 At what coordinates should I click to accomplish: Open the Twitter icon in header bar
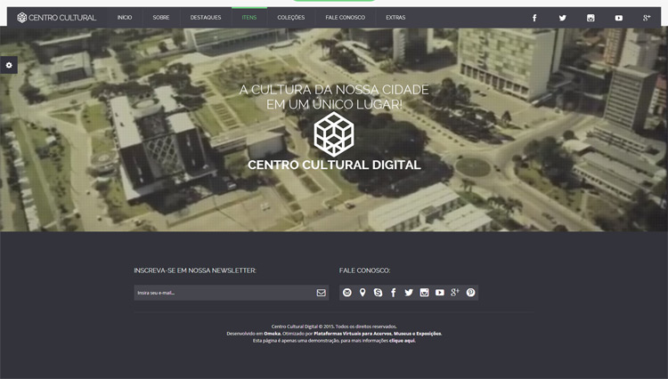click(x=562, y=18)
